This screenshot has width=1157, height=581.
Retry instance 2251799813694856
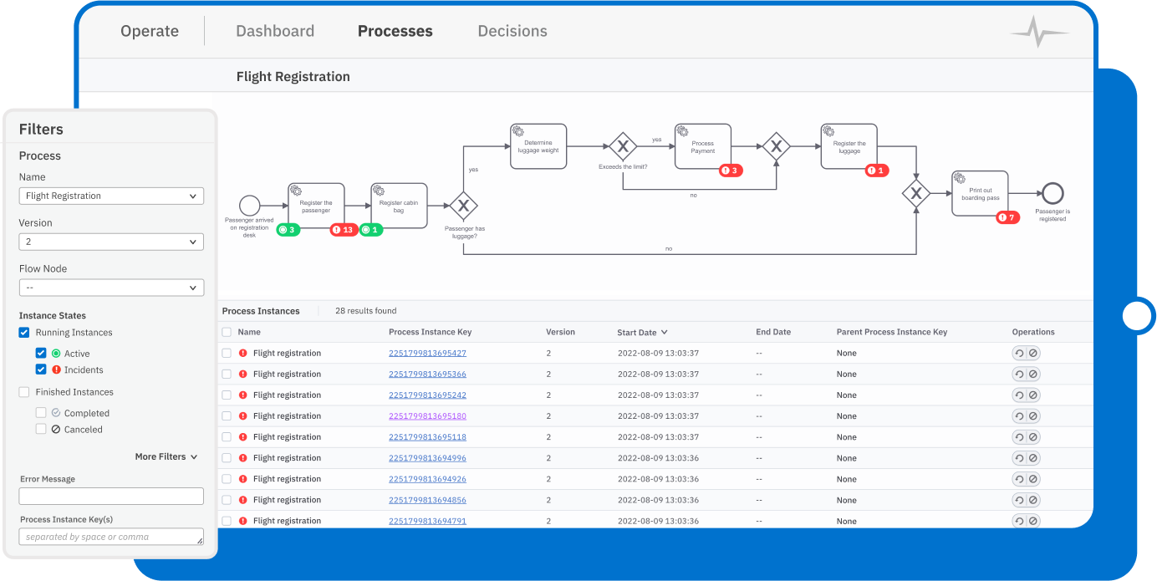[1019, 500]
